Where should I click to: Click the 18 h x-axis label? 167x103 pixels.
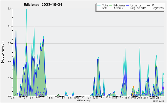(127, 98)
